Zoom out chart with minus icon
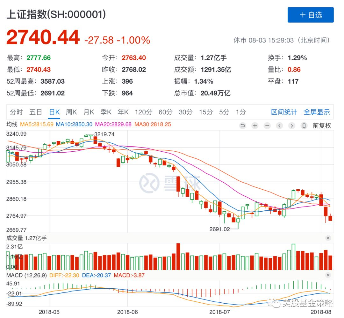The width and height of the screenshot is (344, 318). pos(267,126)
